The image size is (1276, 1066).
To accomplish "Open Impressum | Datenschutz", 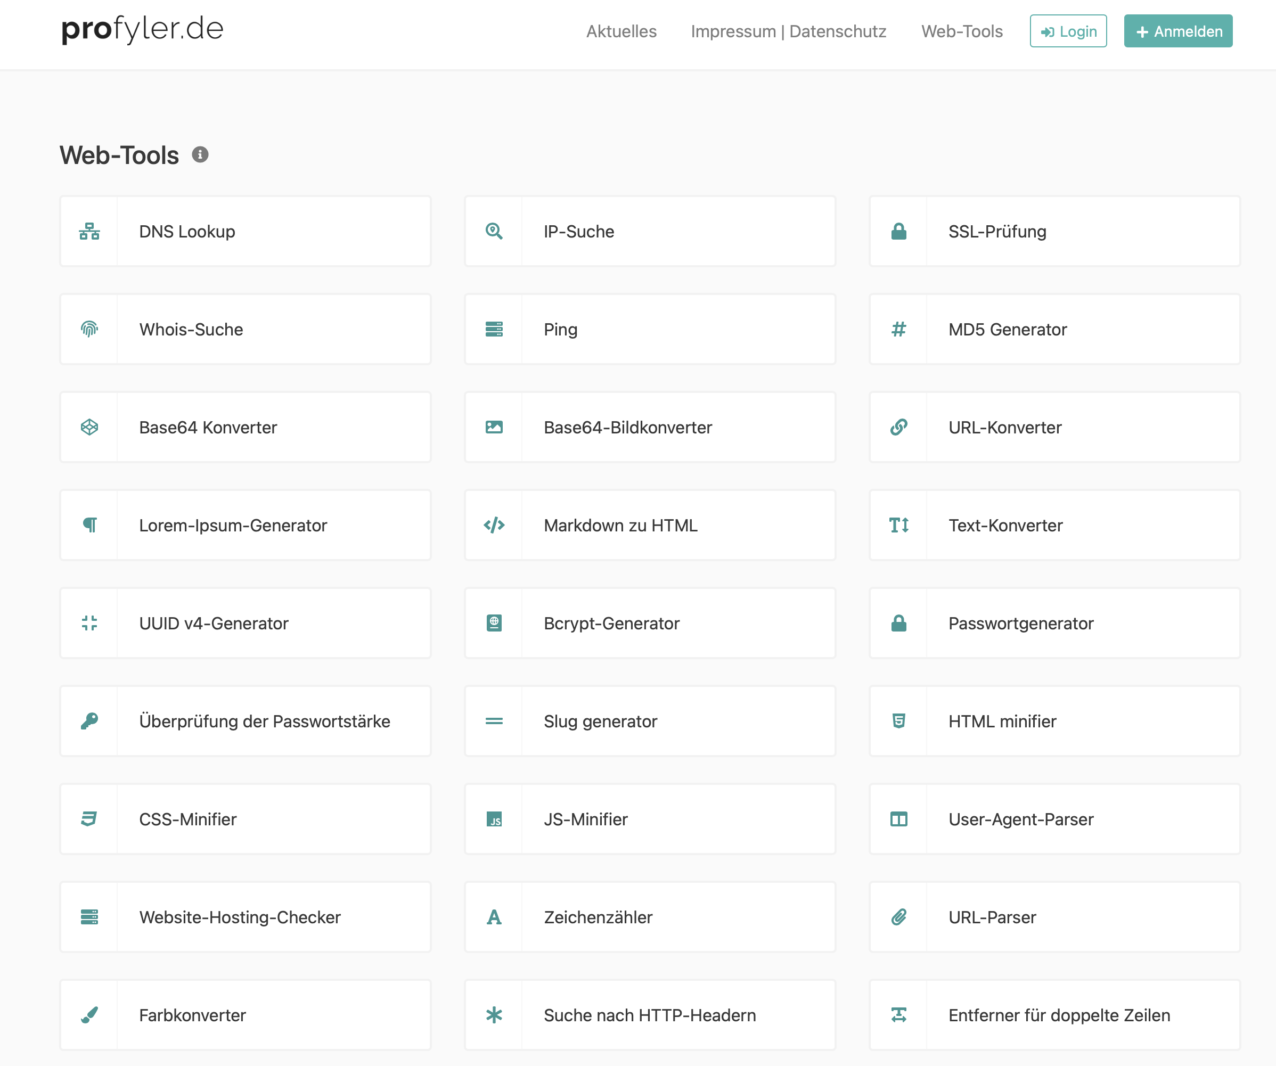I will (788, 31).
